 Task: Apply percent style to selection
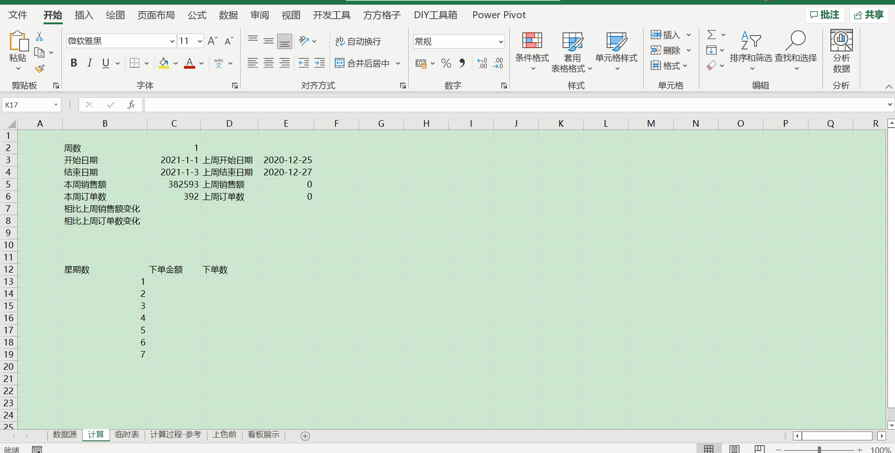pyautogui.click(x=446, y=63)
